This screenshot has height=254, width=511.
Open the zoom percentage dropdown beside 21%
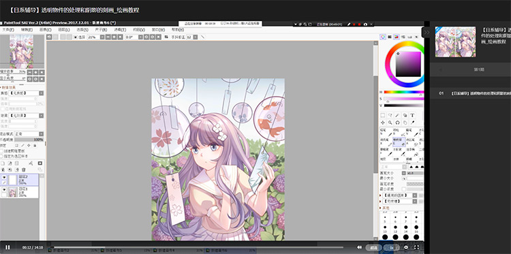coord(102,37)
